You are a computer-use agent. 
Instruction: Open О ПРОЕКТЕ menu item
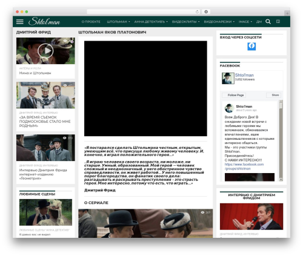[x=91, y=22]
